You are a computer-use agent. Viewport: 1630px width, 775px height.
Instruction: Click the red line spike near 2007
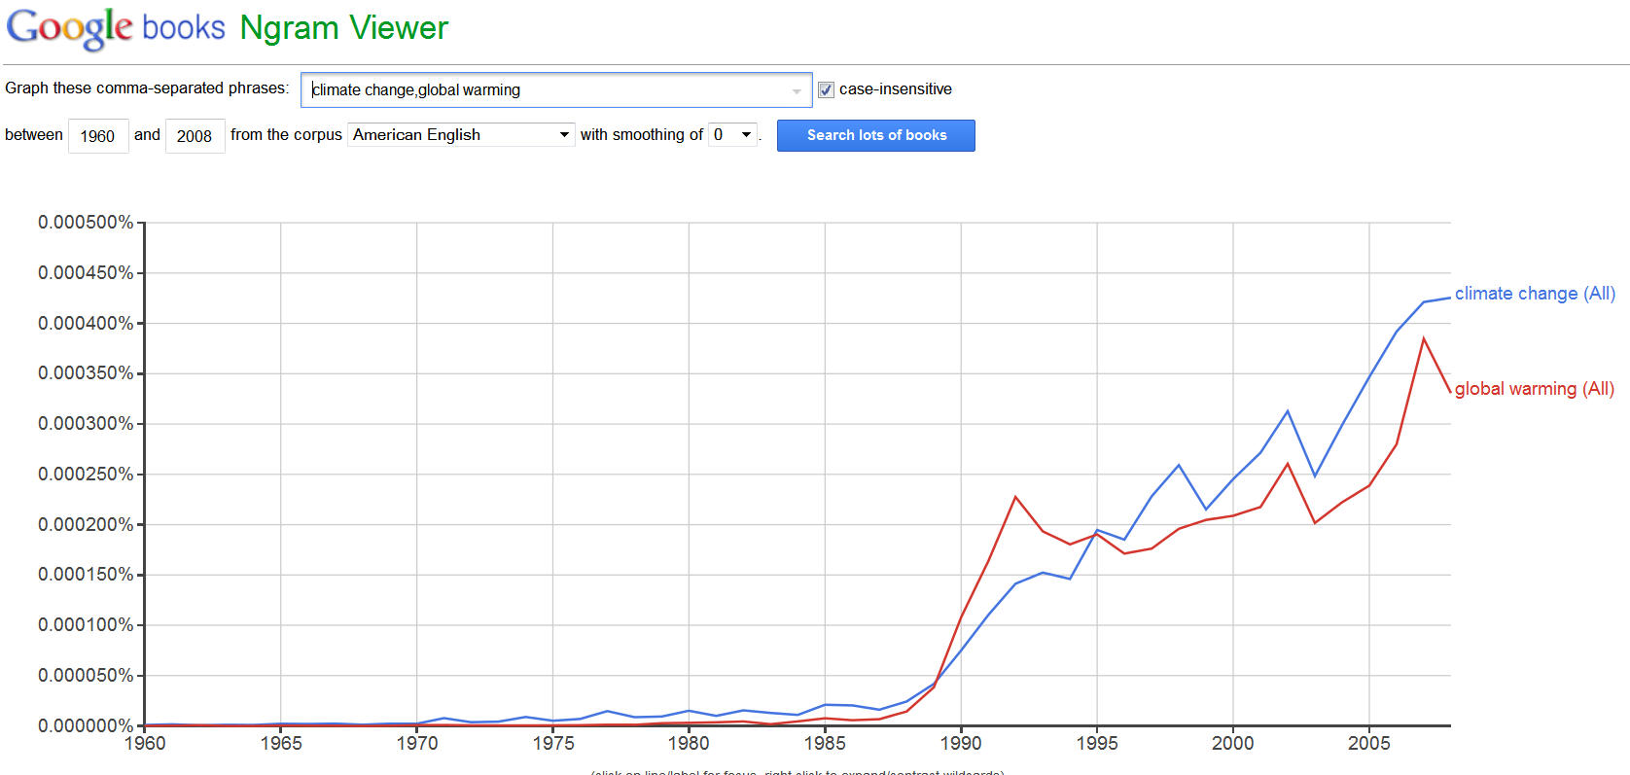click(x=1424, y=338)
